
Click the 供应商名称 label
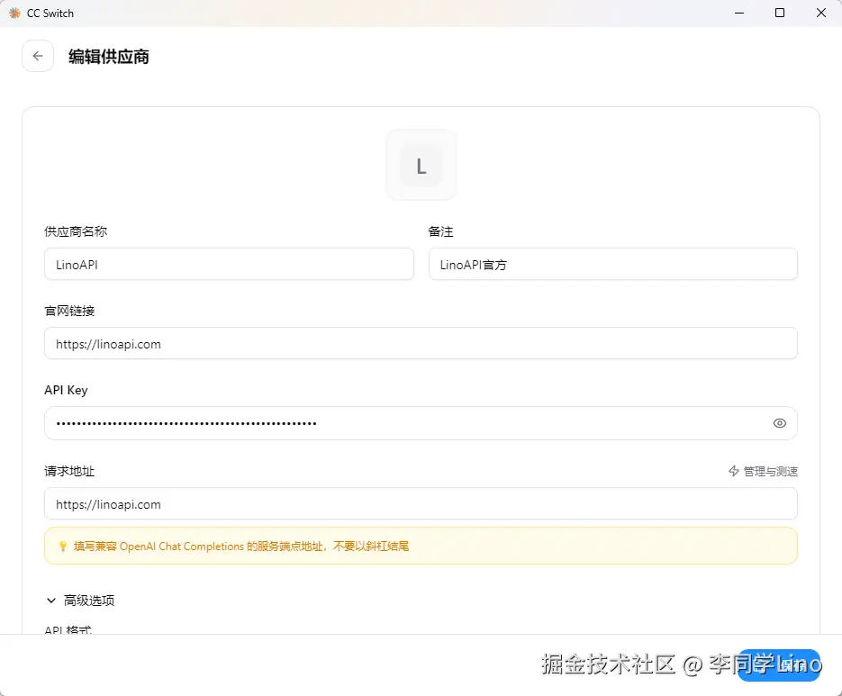click(x=76, y=231)
